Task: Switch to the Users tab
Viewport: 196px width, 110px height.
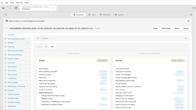Action: [x=92, y=15]
